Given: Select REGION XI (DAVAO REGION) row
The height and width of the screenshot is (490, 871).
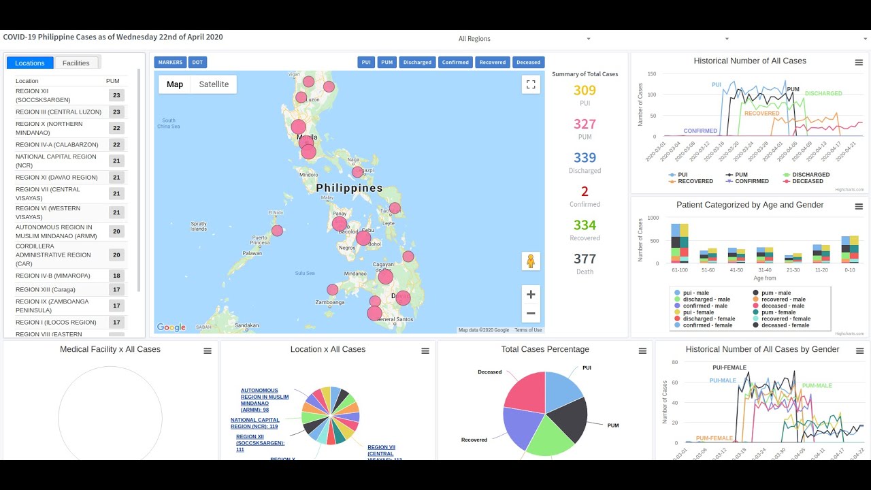Looking at the screenshot, I should click(70, 178).
